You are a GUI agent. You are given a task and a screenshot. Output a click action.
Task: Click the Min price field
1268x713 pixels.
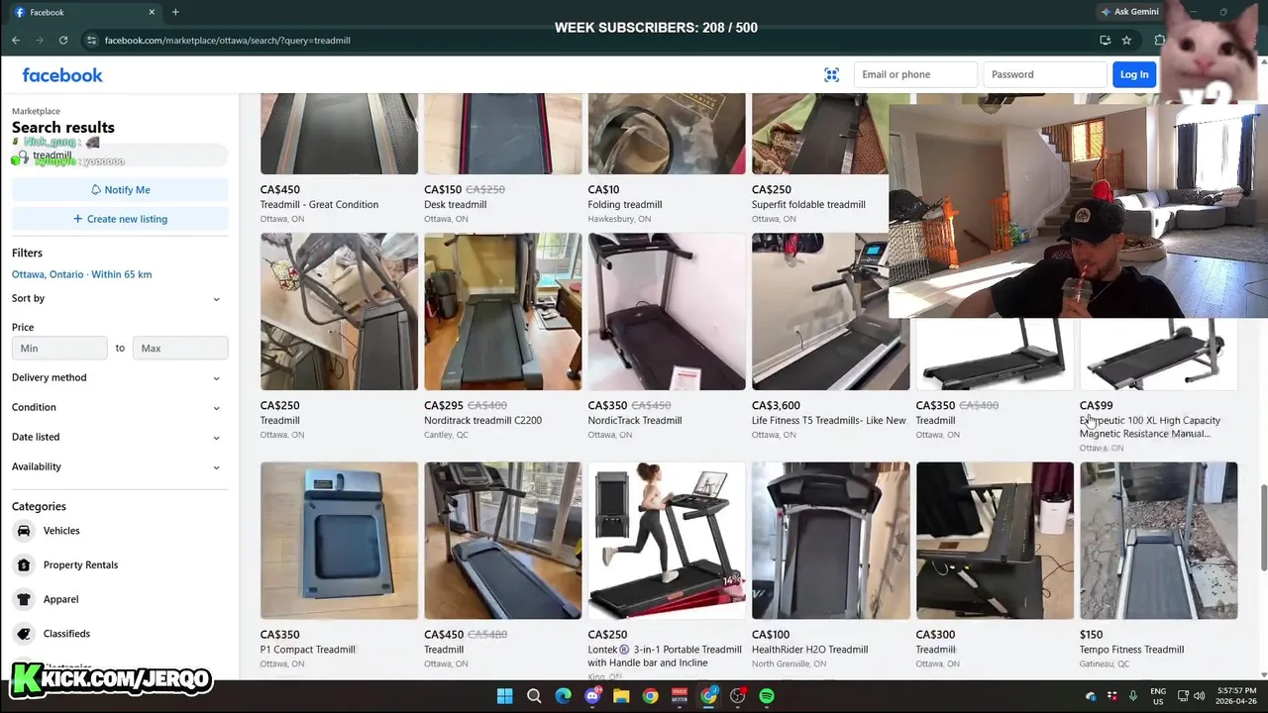pyautogui.click(x=59, y=348)
